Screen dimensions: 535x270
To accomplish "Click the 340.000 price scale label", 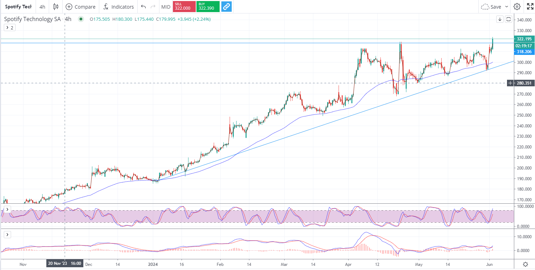I will 524,20.
